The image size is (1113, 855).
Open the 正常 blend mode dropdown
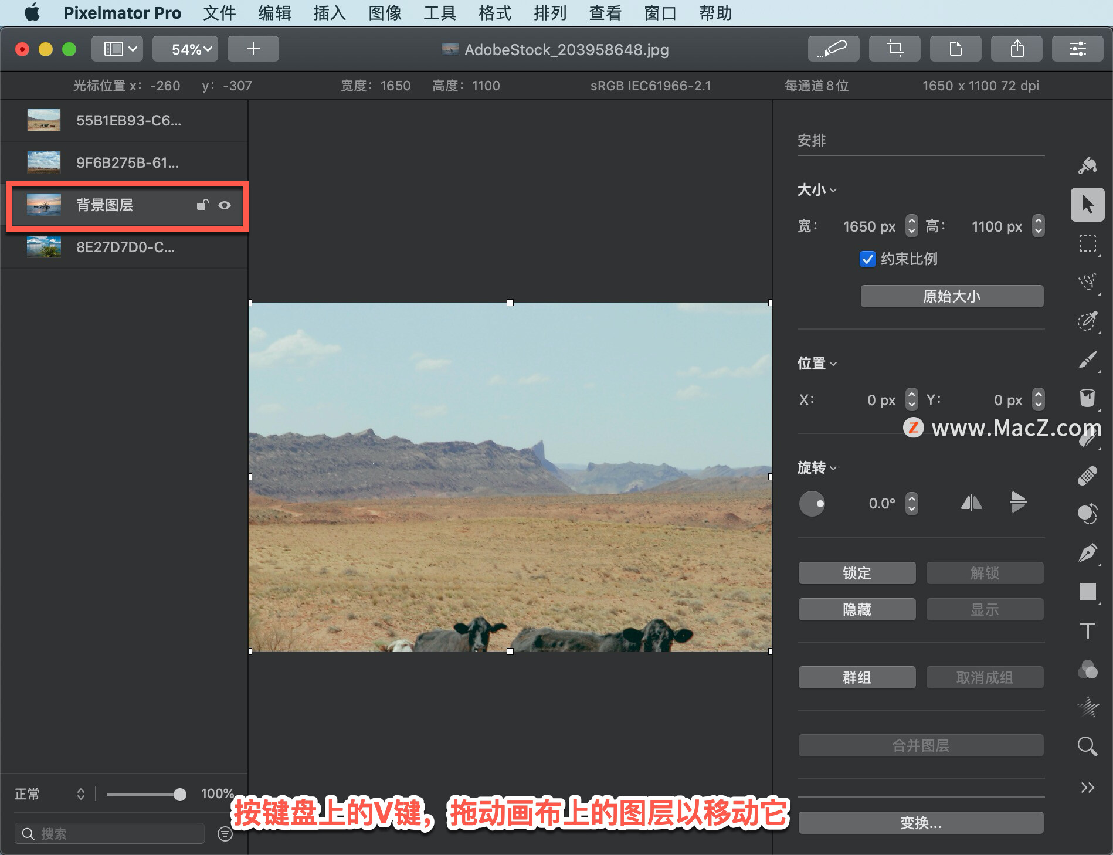pyautogui.click(x=50, y=794)
